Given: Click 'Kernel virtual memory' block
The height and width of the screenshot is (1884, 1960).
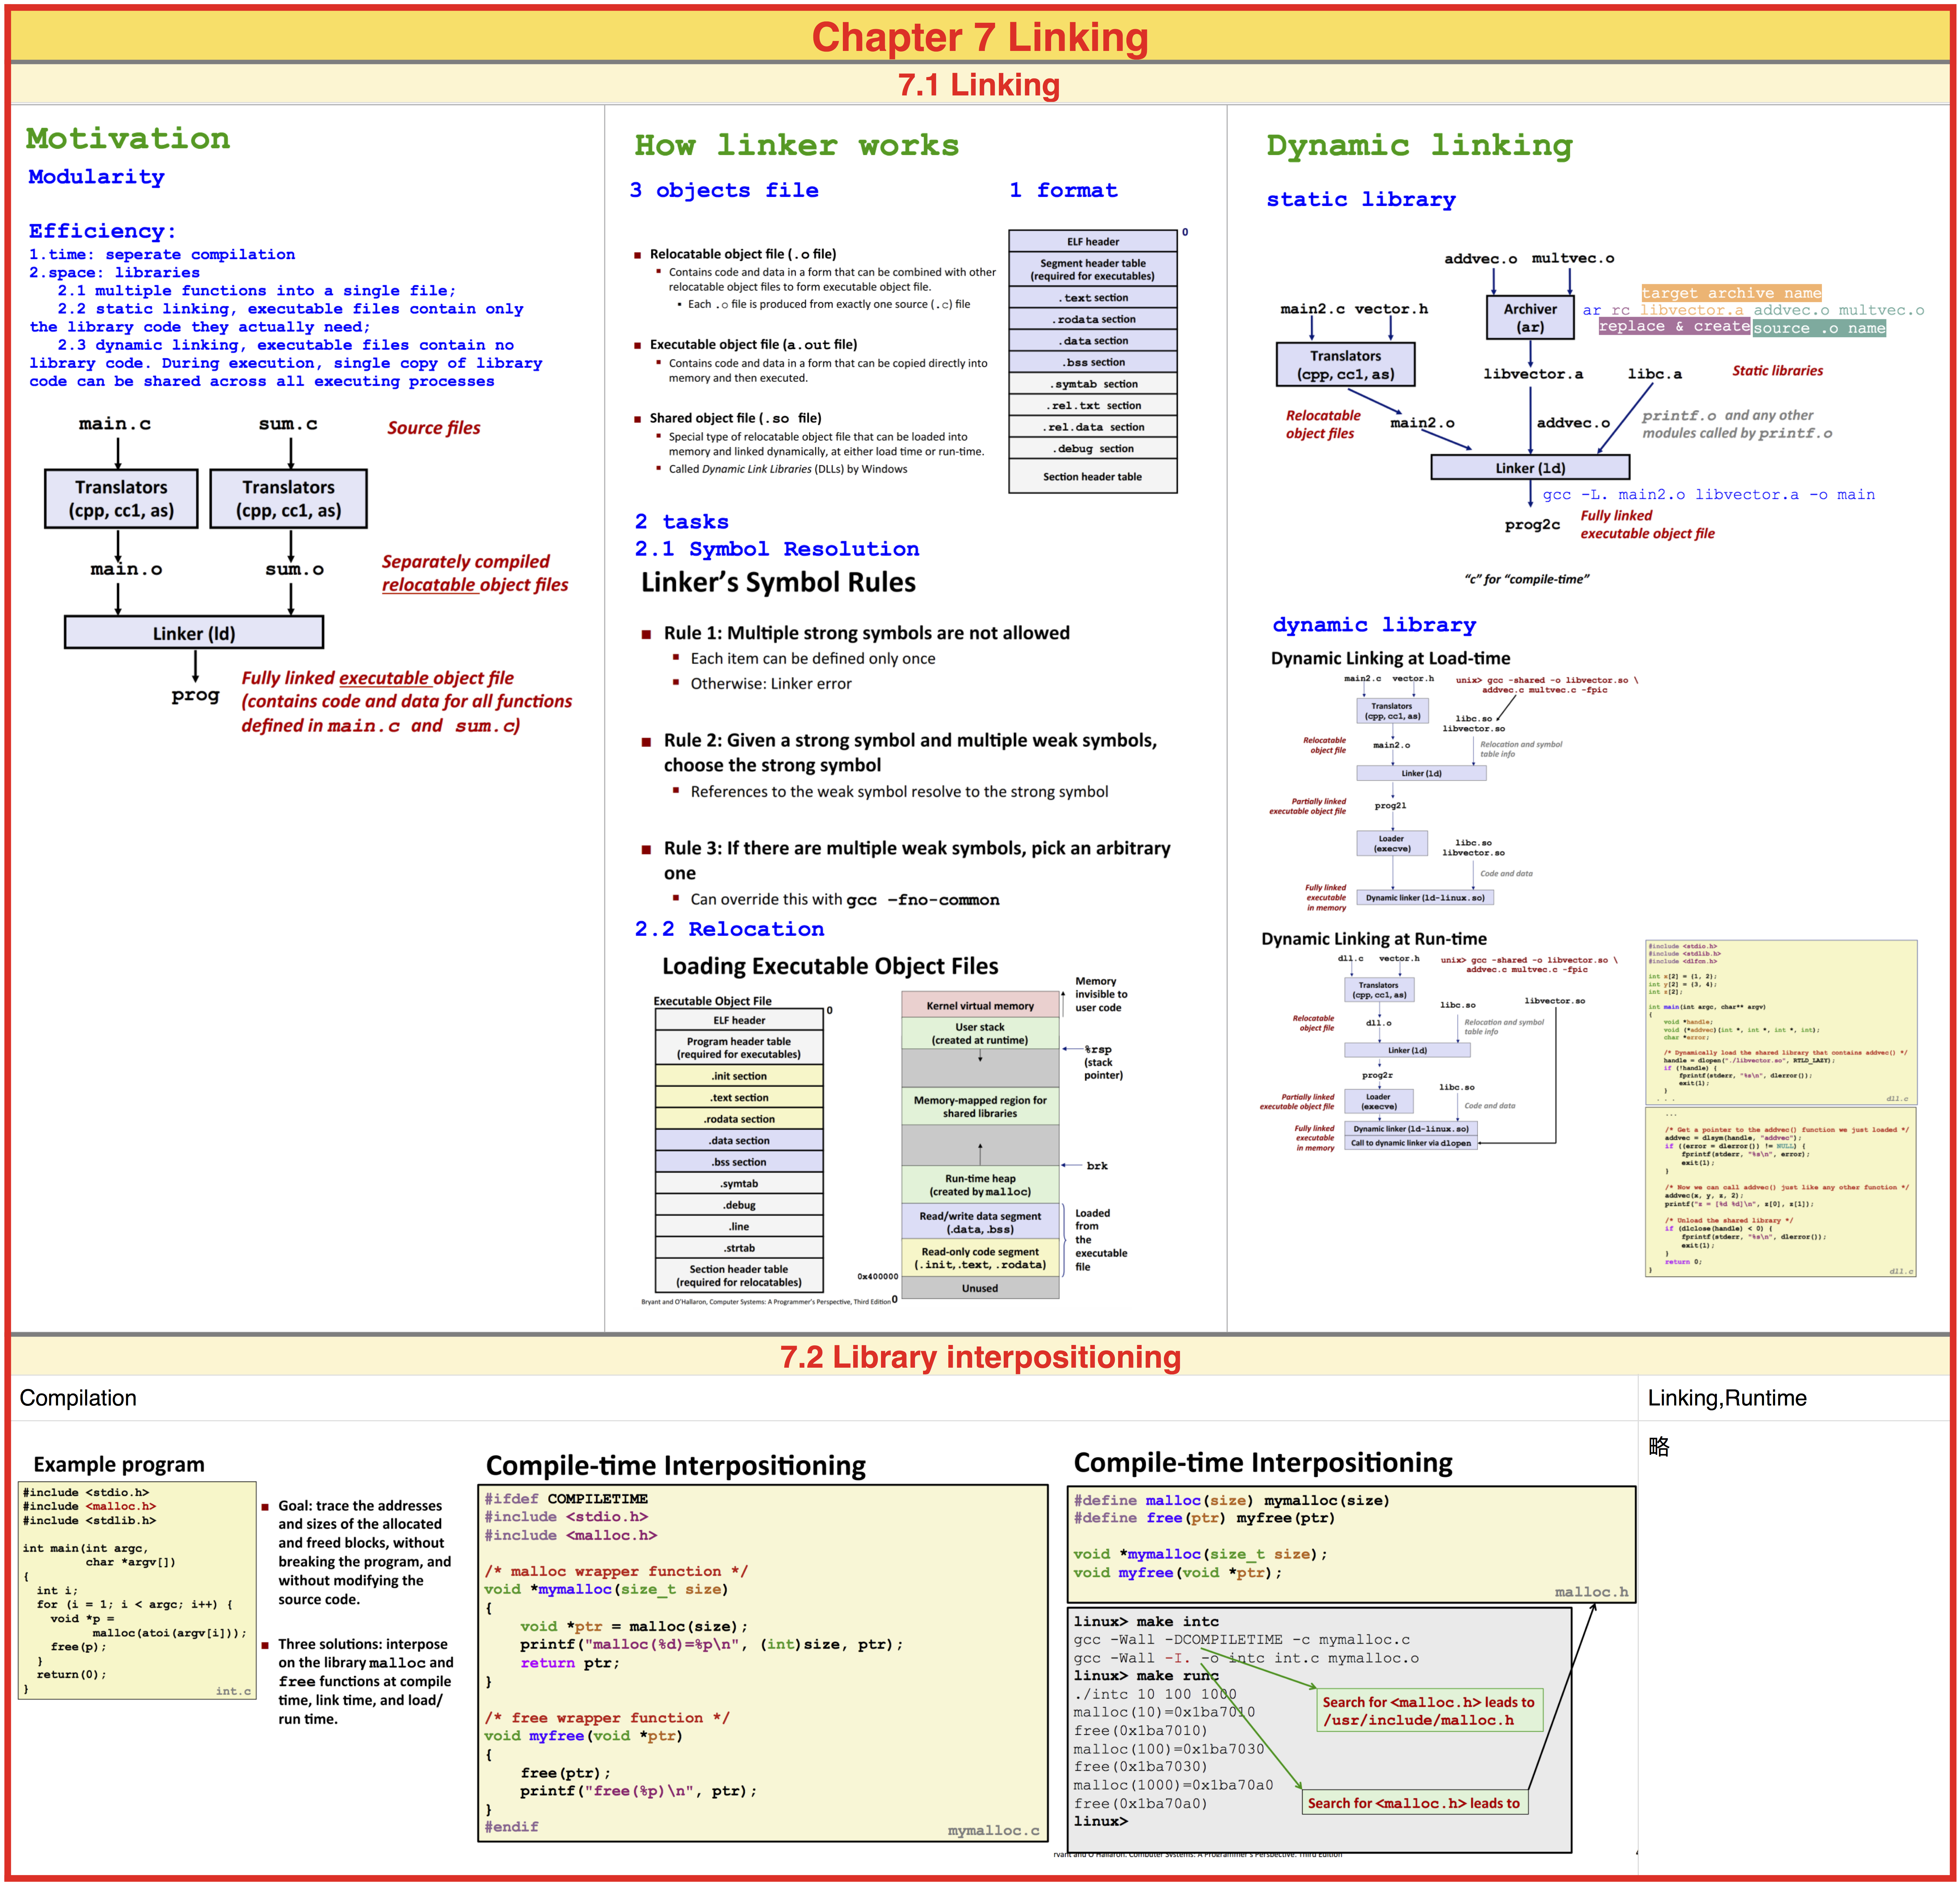Looking at the screenshot, I should tap(980, 1005).
